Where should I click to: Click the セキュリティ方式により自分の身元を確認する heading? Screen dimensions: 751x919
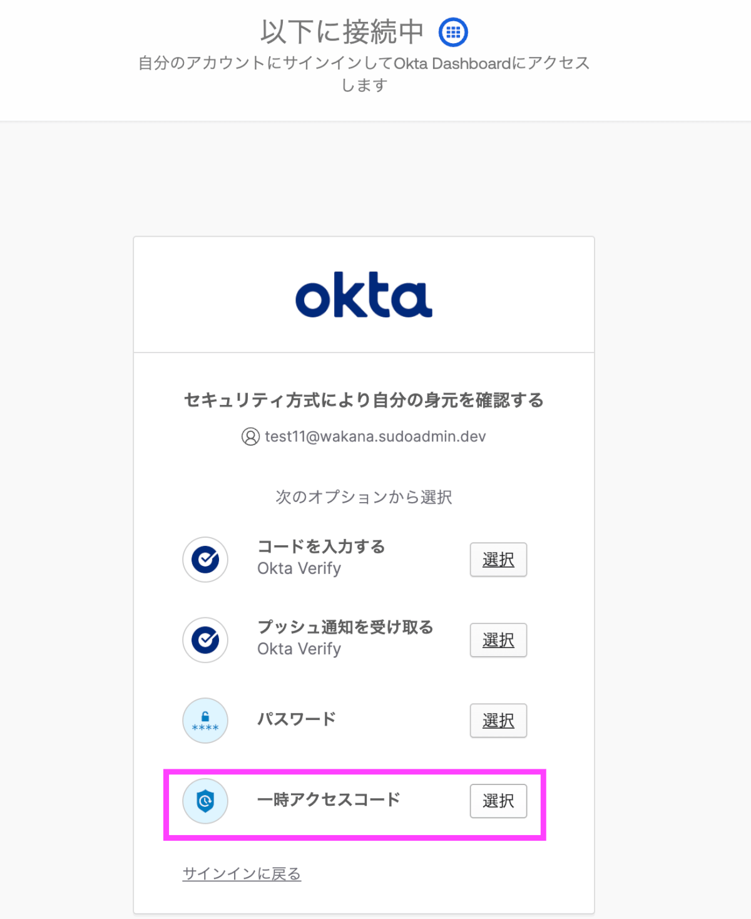pos(364,400)
